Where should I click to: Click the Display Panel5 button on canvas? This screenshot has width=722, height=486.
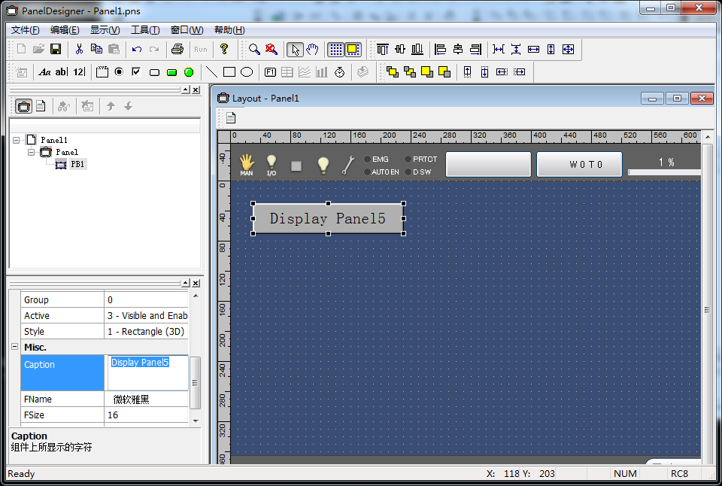[328, 219]
